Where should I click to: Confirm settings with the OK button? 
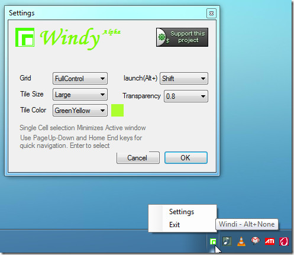click(x=186, y=158)
